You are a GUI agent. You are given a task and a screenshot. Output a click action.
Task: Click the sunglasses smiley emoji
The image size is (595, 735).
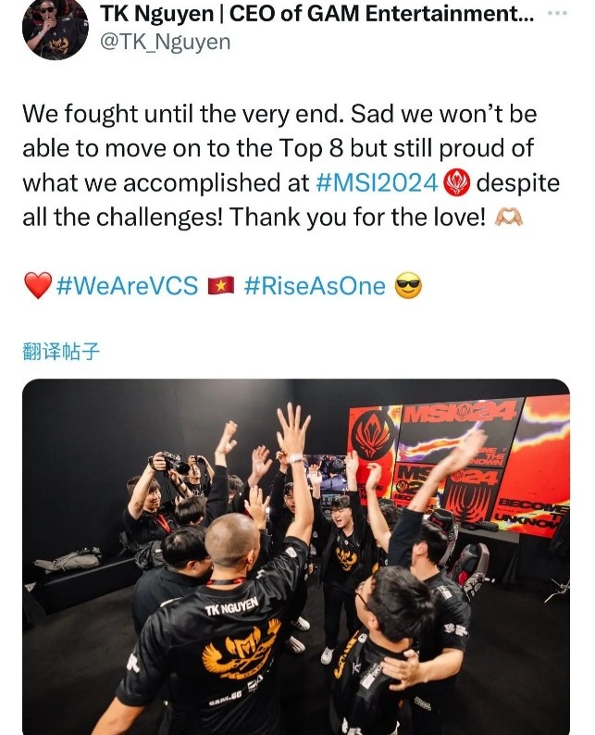point(408,285)
